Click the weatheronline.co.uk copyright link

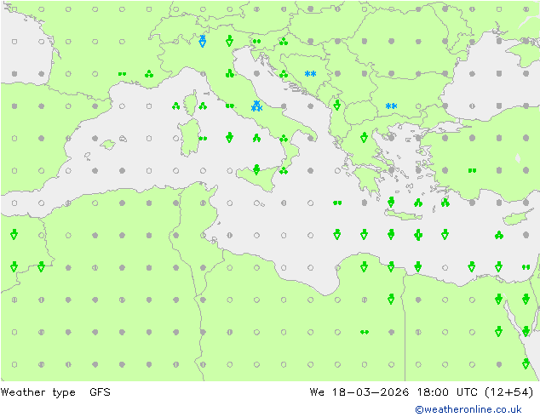(468, 409)
